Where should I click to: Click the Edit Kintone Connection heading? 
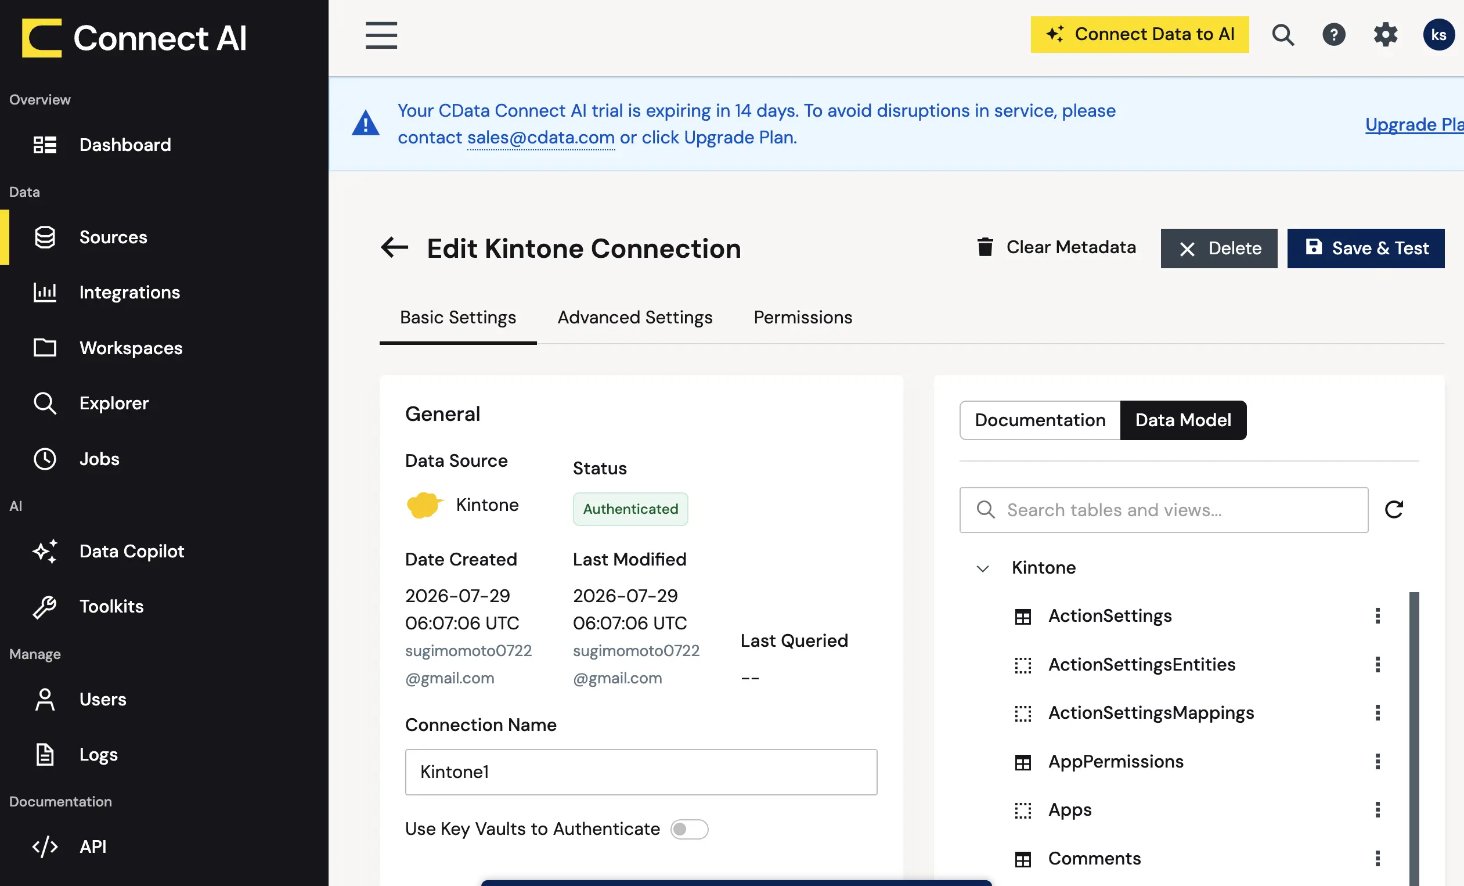tap(583, 248)
